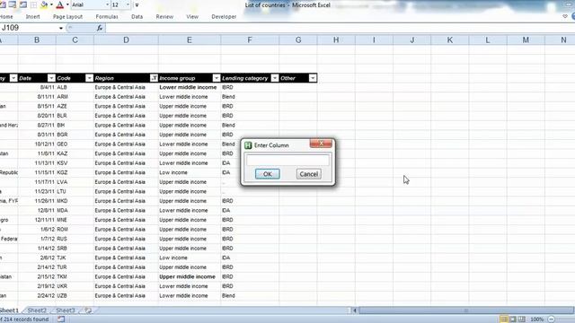Viewport: 575px width, 323px height.
Task: Click the Excel icon in dialog title
Action: (x=248, y=145)
